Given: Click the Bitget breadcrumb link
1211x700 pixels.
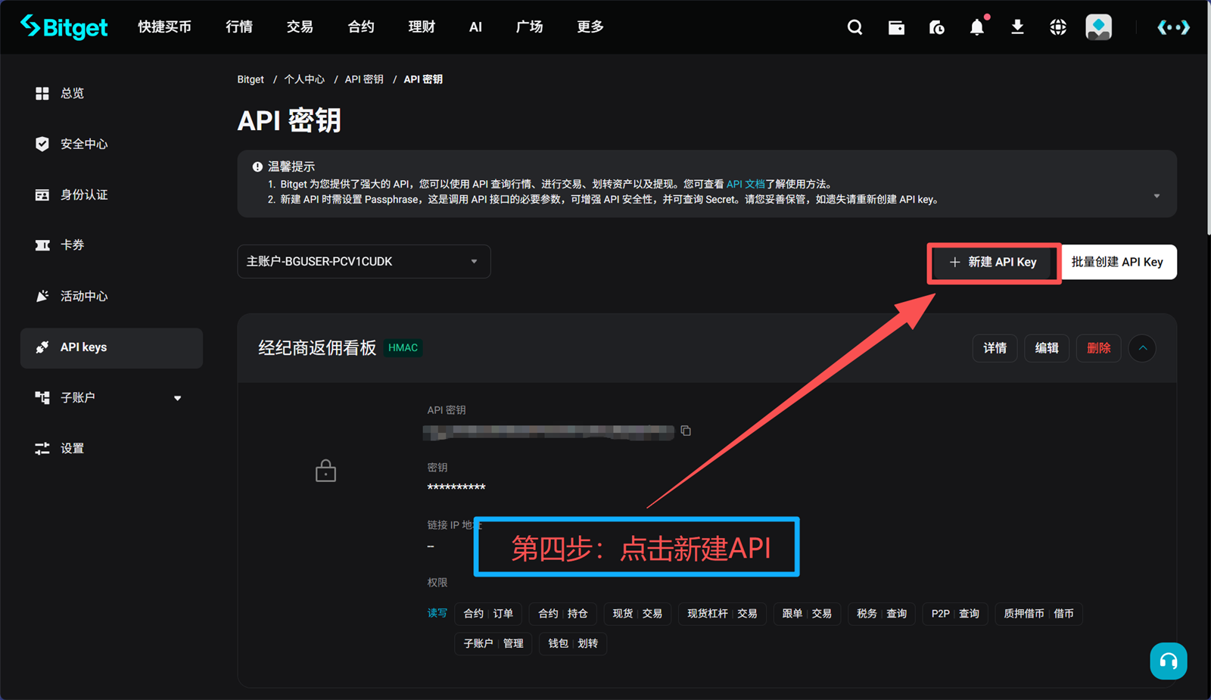Looking at the screenshot, I should 251,79.
